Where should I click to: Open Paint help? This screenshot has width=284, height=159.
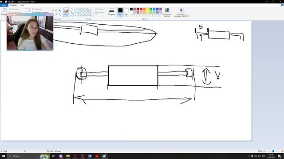[x=282, y=5]
